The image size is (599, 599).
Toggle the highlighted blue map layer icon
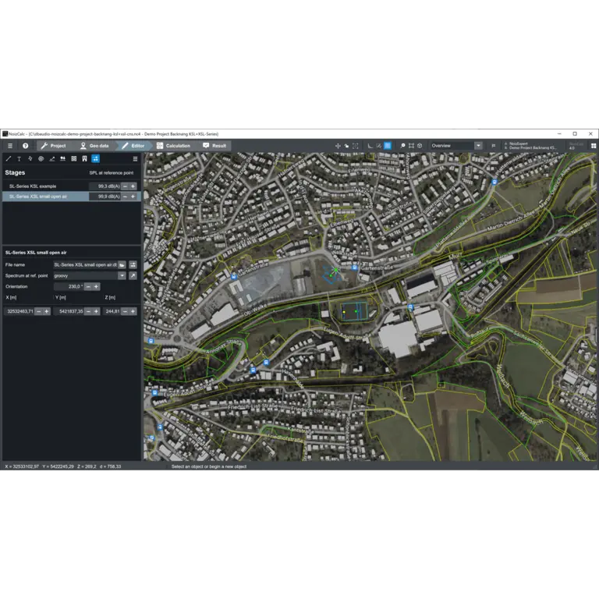coord(388,146)
